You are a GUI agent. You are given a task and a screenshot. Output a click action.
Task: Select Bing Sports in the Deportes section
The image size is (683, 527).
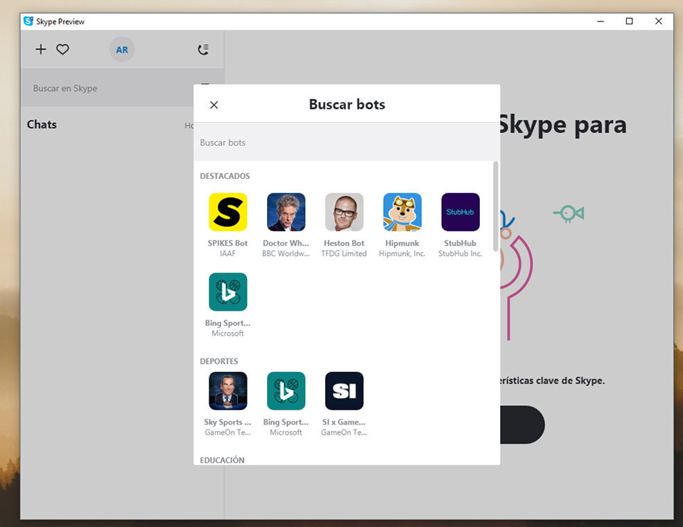(286, 390)
